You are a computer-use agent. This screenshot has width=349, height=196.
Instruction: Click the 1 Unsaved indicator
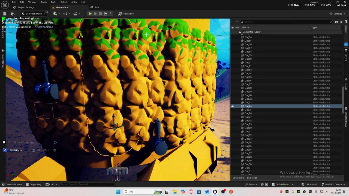click(309, 184)
